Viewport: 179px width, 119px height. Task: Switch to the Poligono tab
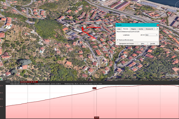point(133,29)
